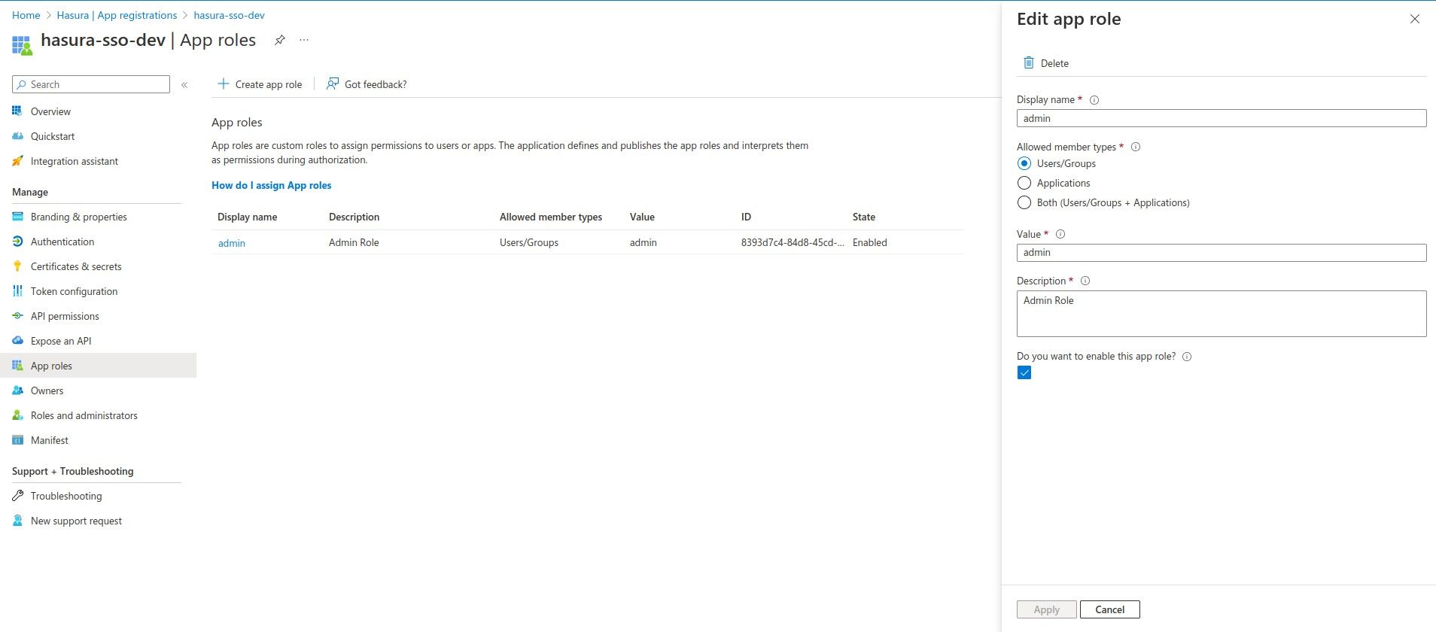Click the Owners people icon
Screen dimensions: 1436x632
(x=17, y=390)
